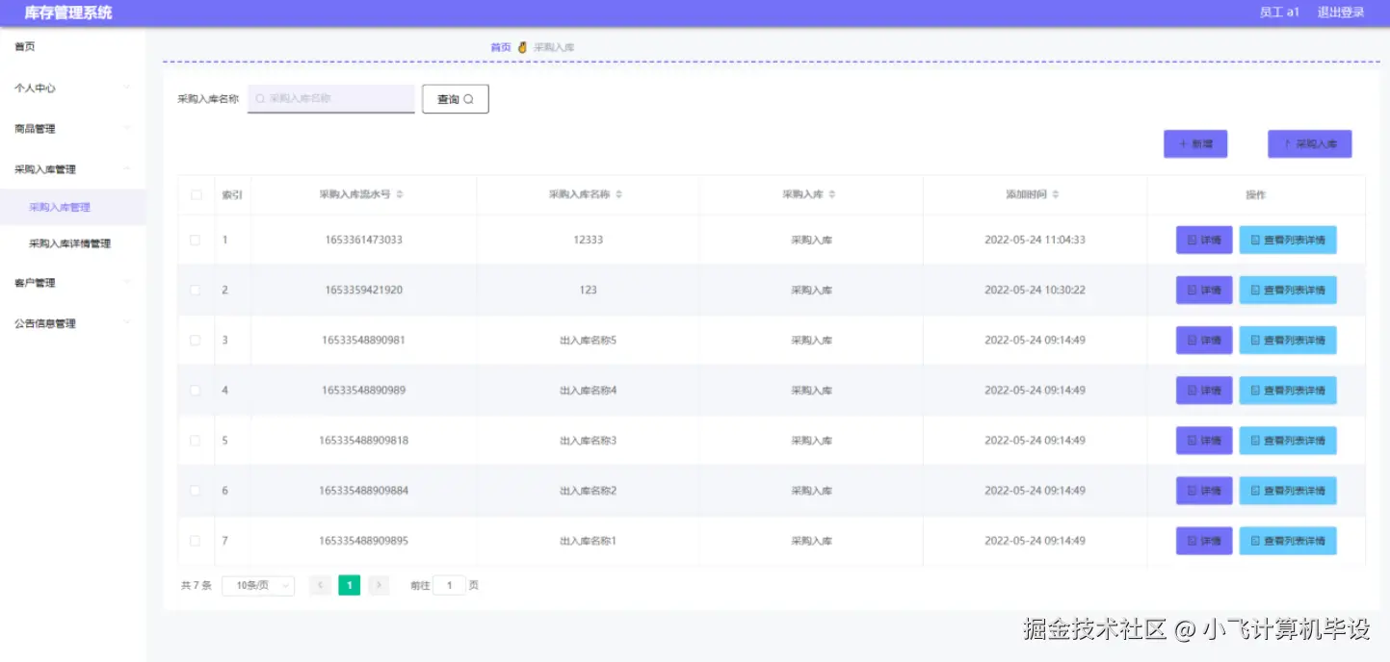Check the checkbox for row 出入库名称3
The height and width of the screenshot is (662, 1390).
click(196, 440)
